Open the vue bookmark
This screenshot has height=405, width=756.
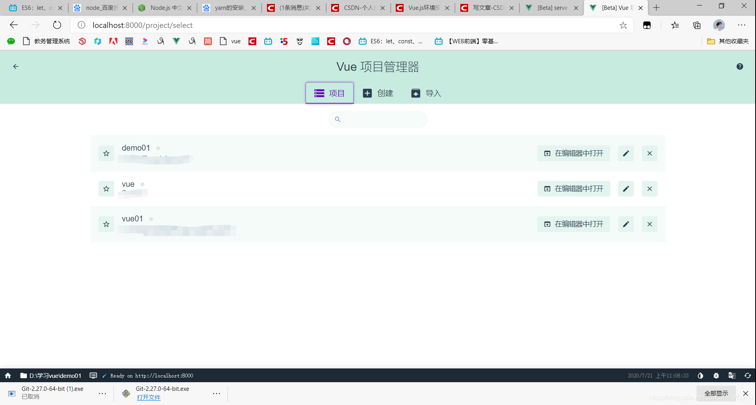[230, 41]
